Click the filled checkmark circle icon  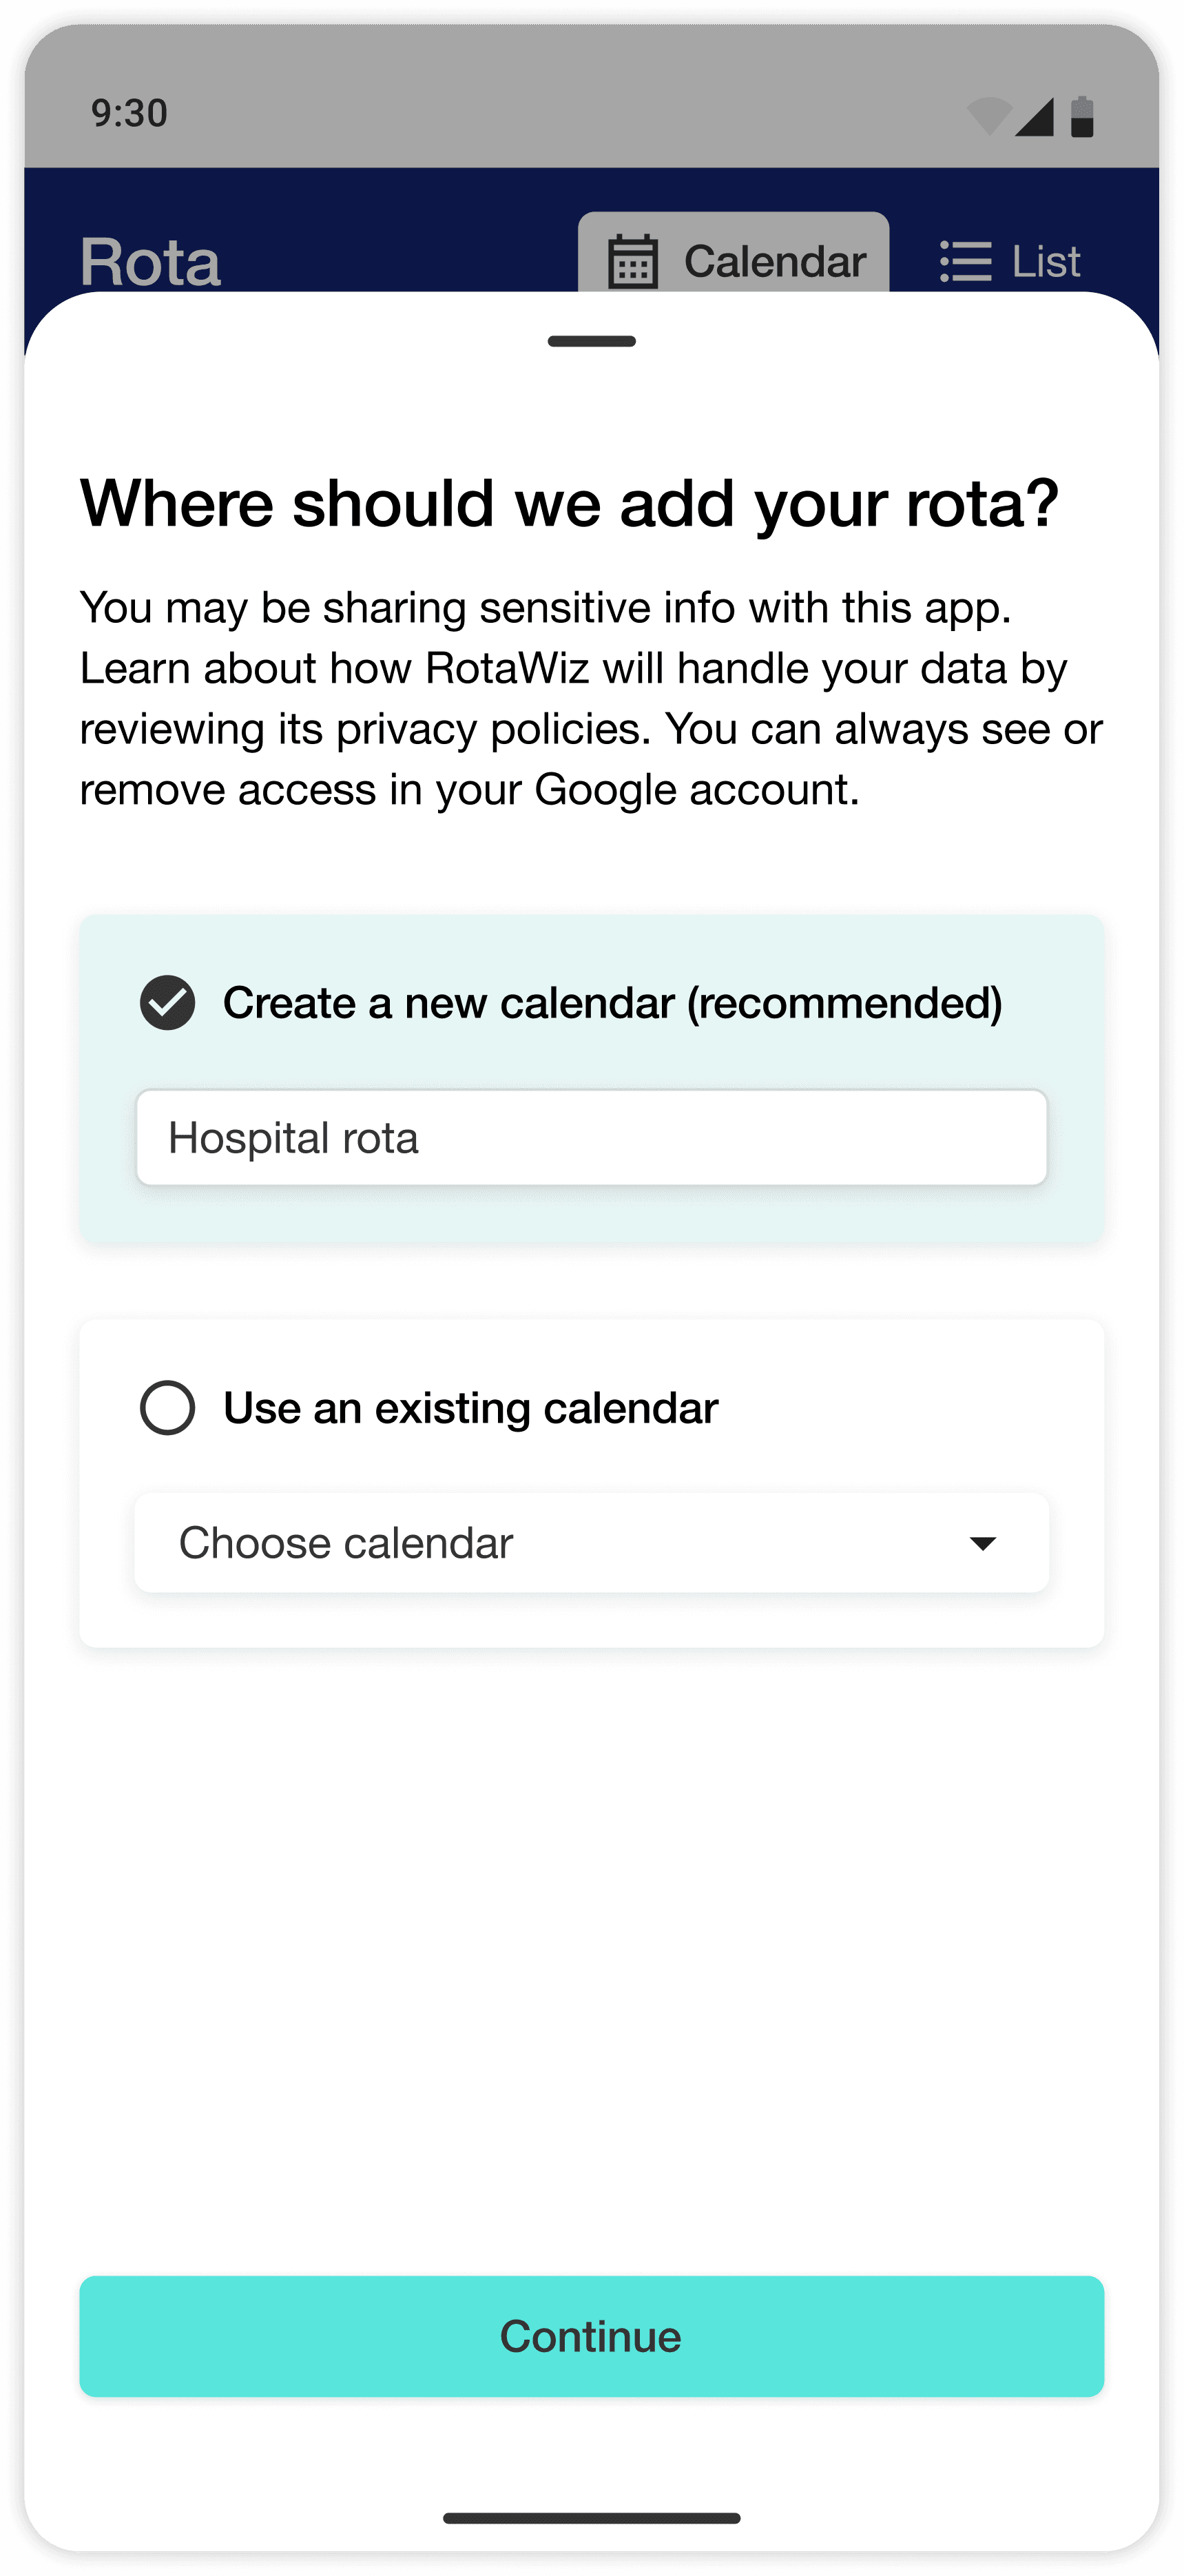click(x=167, y=1002)
